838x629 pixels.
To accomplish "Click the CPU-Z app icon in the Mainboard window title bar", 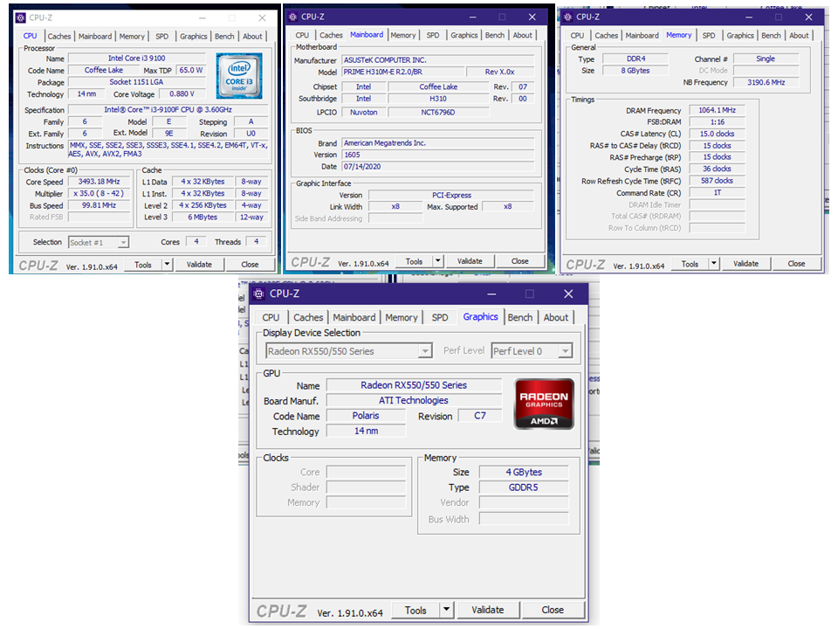I will [x=292, y=17].
